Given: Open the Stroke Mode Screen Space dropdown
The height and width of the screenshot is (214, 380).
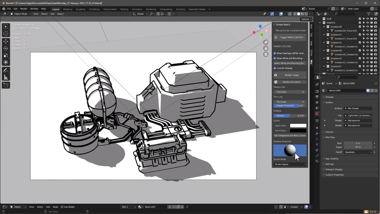Looking at the screenshot, I should coord(290,164).
